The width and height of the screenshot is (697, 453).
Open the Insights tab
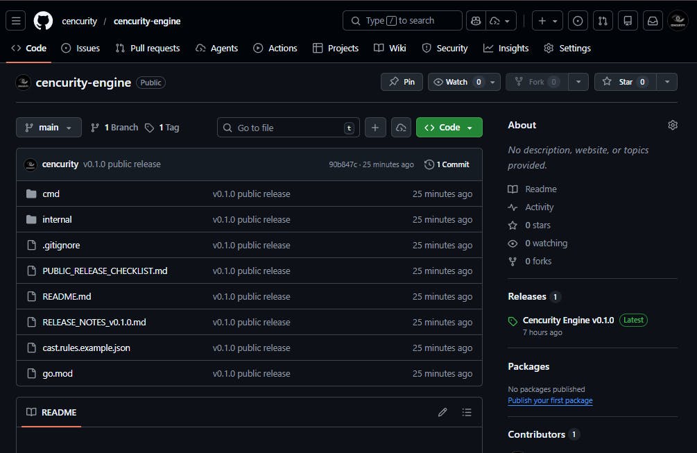tap(506, 48)
